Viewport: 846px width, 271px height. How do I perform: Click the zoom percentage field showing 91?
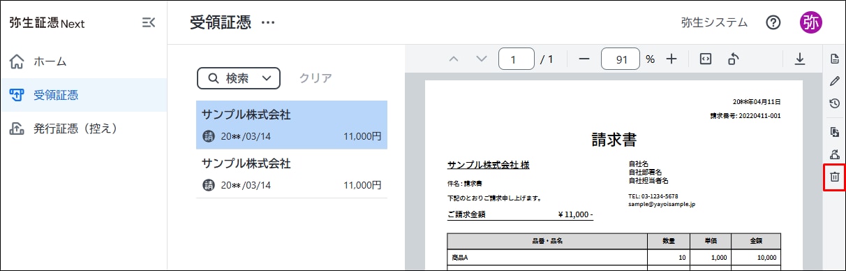coord(620,59)
